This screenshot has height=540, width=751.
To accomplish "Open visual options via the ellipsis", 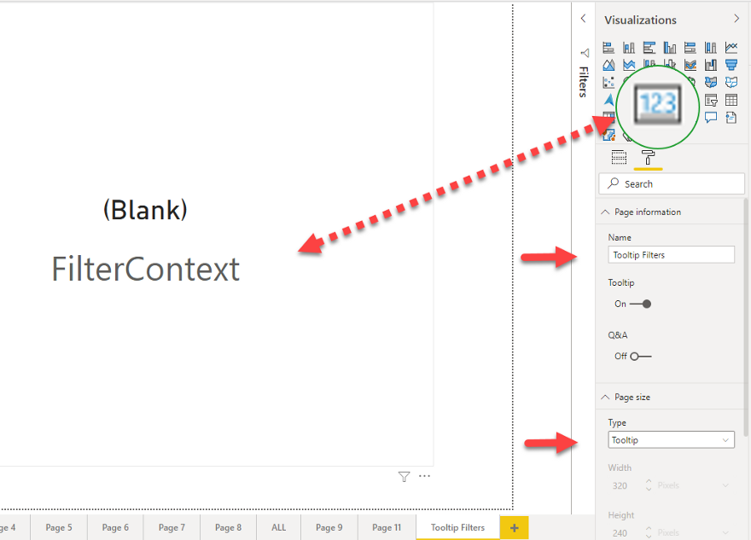I will tap(424, 476).
